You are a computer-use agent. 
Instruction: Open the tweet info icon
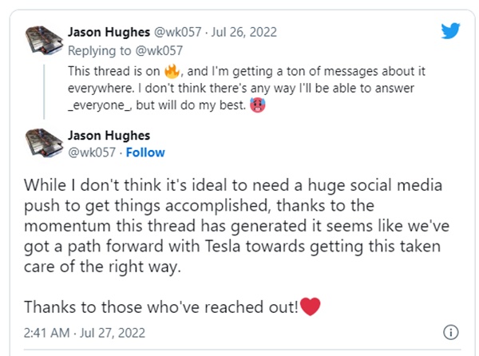[451, 332]
